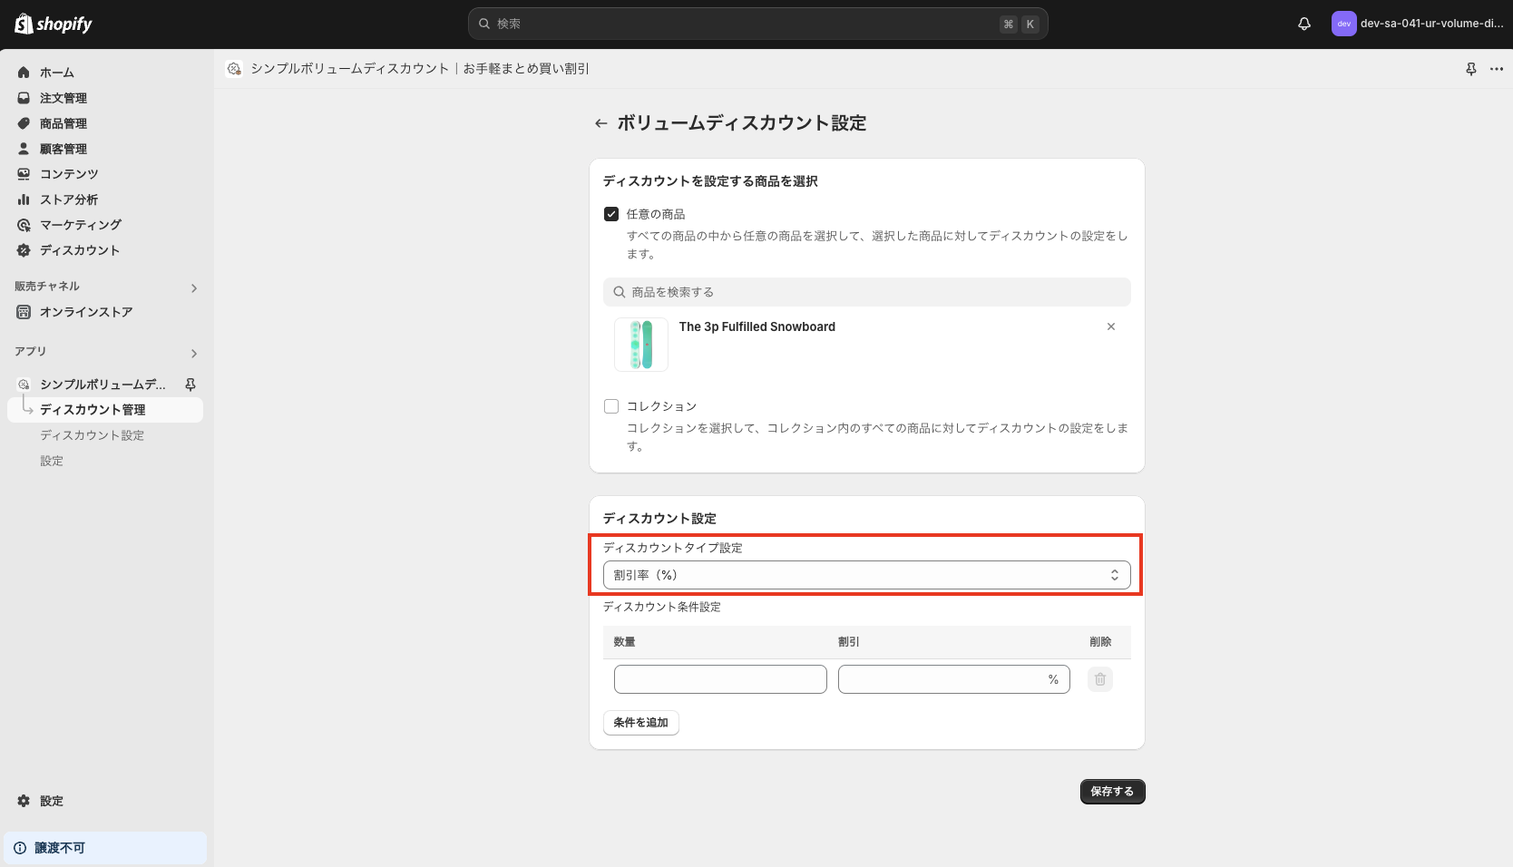Image resolution: width=1513 pixels, height=867 pixels.
Task: Expand the 販売チャネル section chevron
Action: pyautogui.click(x=193, y=287)
